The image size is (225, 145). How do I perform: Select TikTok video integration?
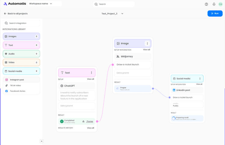pyautogui.click(x=15, y=85)
